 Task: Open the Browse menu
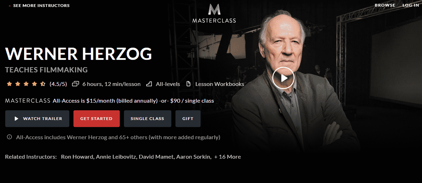click(x=385, y=5)
